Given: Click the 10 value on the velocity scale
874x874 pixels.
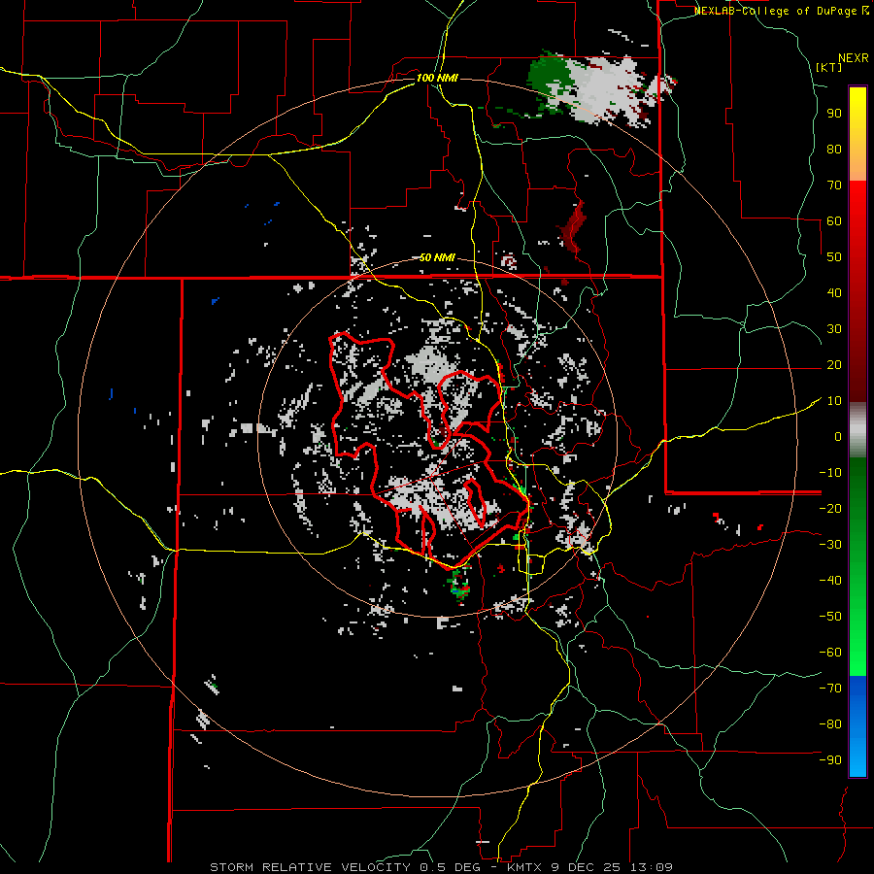Looking at the screenshot, I should [x=834, y=401].
